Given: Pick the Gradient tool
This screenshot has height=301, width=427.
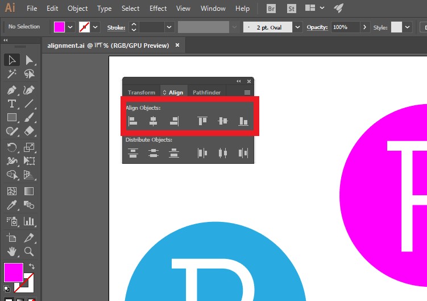Looking at the screenshot, I should click(x=29, y=191).
